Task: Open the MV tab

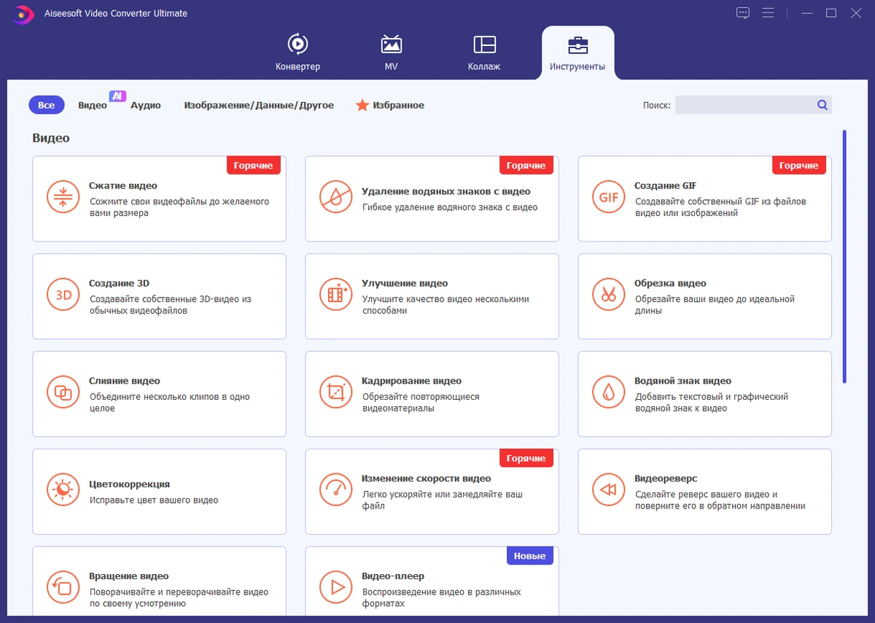Action: pyautogui.click(x=392, y=53)
